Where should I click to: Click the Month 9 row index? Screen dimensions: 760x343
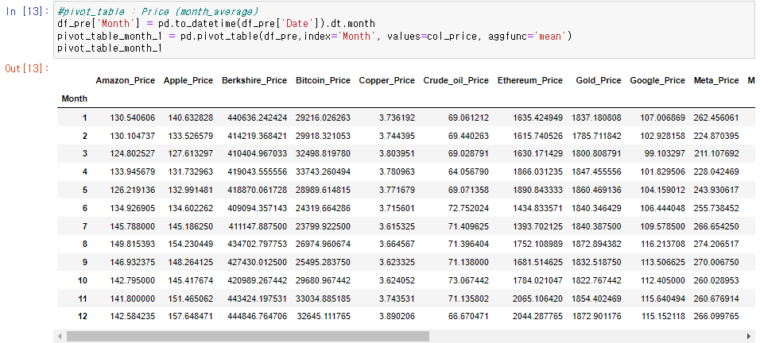point(85,262)
